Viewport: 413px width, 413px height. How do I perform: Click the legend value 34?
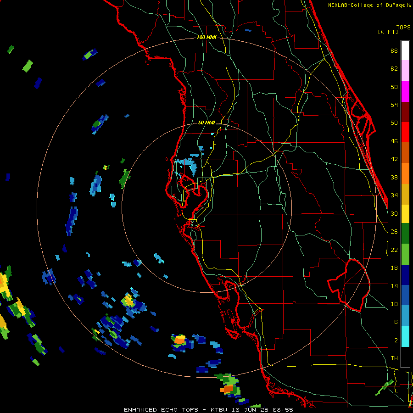point(394,195)
